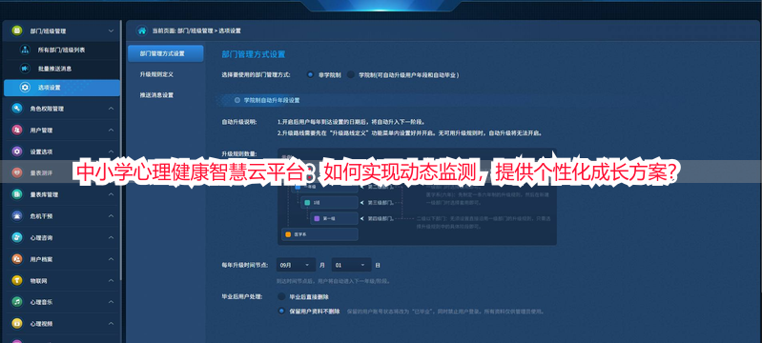Expand the 用户管理 chevron
Viewport: 762px width, 343px height.
point(111,131)
